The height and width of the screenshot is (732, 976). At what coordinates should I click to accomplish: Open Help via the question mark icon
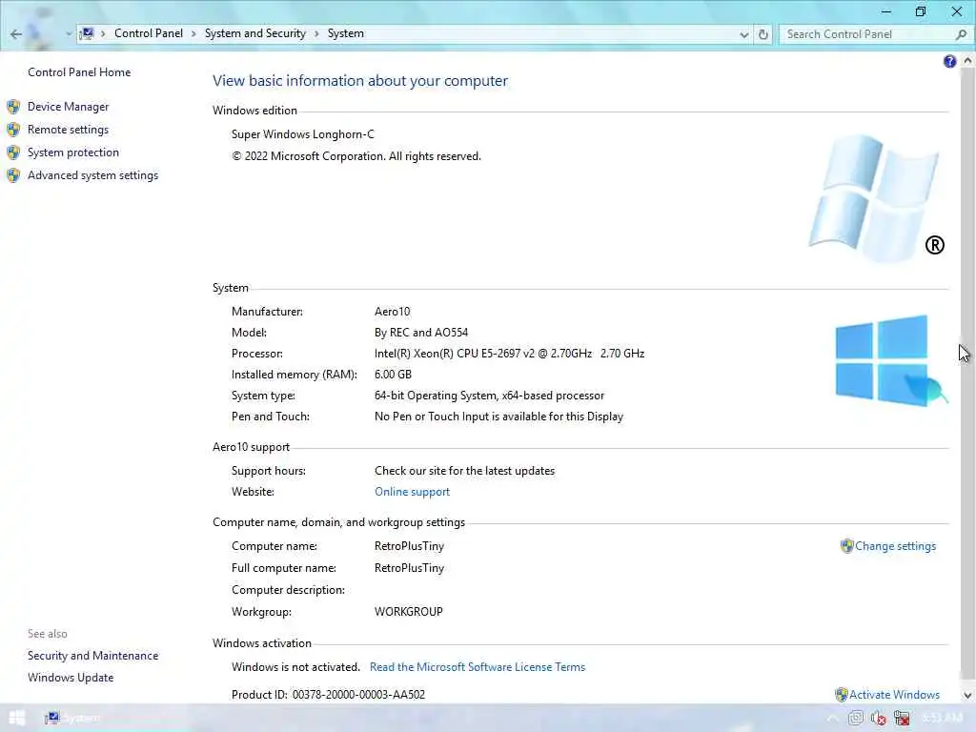pyautogui.click(x=949, y=61)
